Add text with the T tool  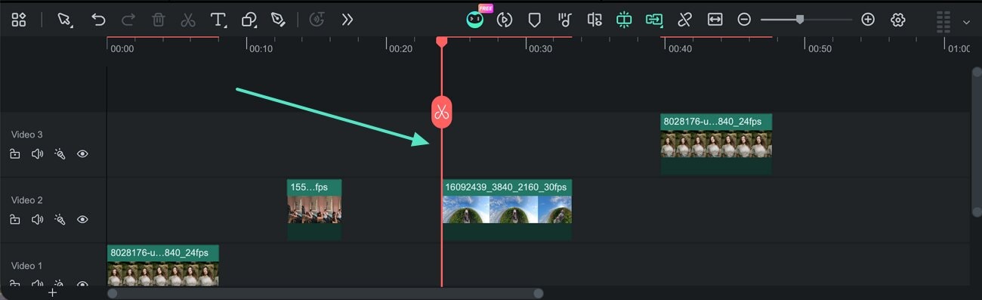[x=219, y=20]
